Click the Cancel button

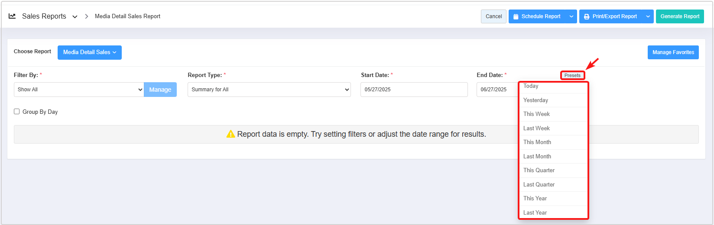pyautogui.click(x=493, y=16)
